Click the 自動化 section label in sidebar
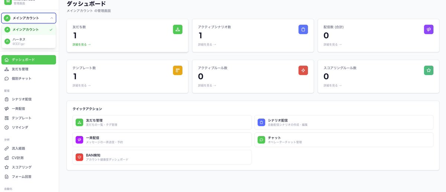The image size is (446, 192). [8, 189]
